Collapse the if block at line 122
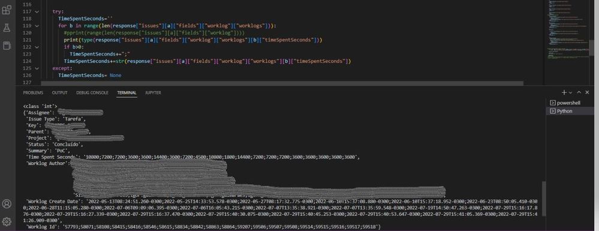Image resolution: width=599 pixels, height=231 pixels. point(37,47)
